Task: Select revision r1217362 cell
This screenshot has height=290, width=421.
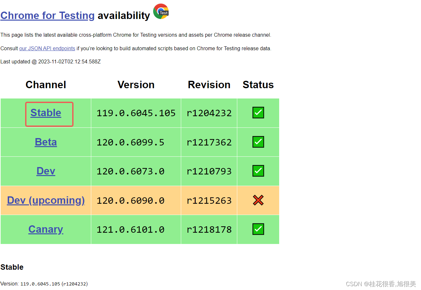Action: pos(209,142)
